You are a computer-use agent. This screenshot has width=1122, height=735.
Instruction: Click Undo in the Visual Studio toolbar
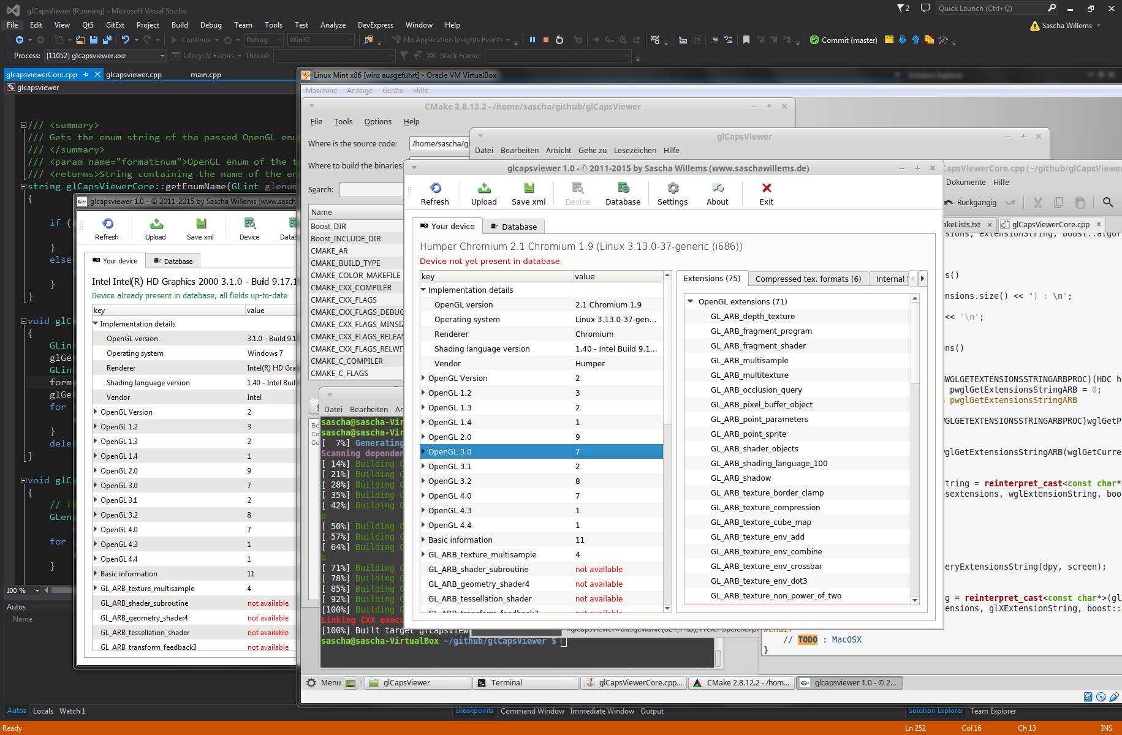126,40
